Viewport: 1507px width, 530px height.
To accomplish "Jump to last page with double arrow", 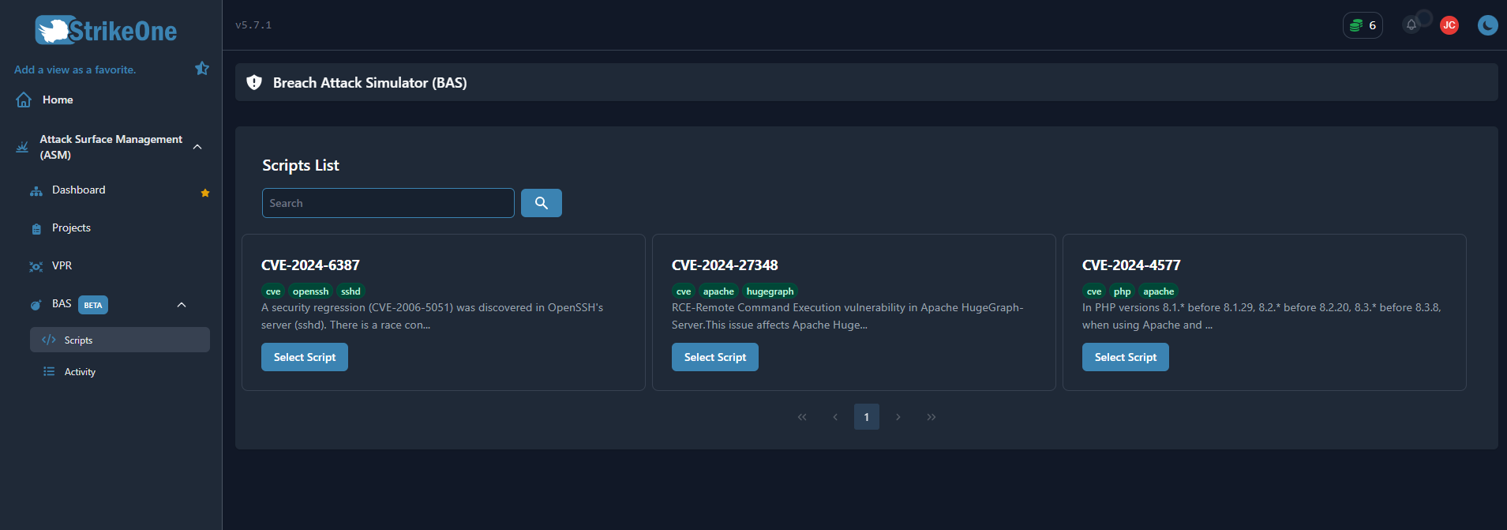I will click(x=932, y=417).
